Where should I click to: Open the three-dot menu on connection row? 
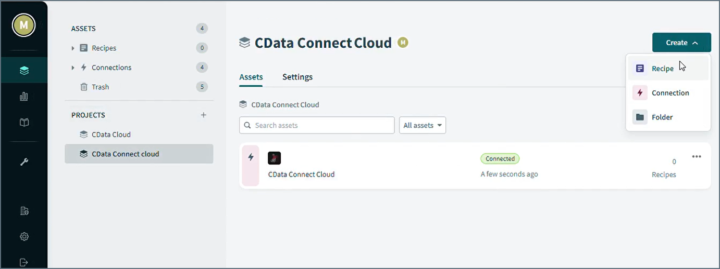coord(697,156)
